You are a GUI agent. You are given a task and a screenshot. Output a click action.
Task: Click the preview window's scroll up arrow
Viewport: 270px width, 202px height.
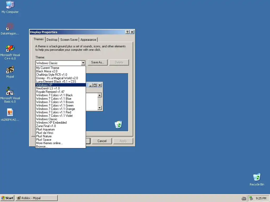click(99, 95)
